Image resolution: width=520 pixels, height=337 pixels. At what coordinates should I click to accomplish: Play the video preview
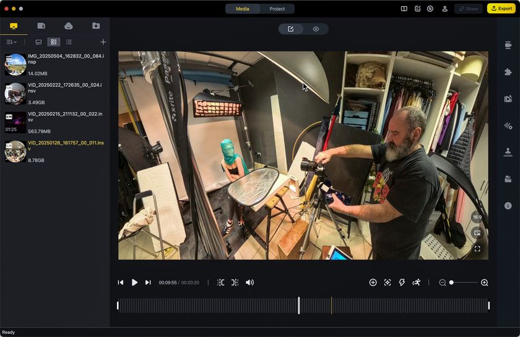pos(134,282)
